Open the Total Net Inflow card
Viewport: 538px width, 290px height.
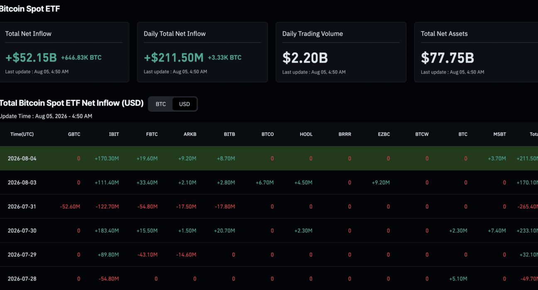click(x=64, y=52)
